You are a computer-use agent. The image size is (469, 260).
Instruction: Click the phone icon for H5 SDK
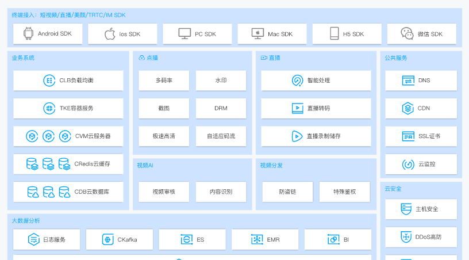[334, 33]
